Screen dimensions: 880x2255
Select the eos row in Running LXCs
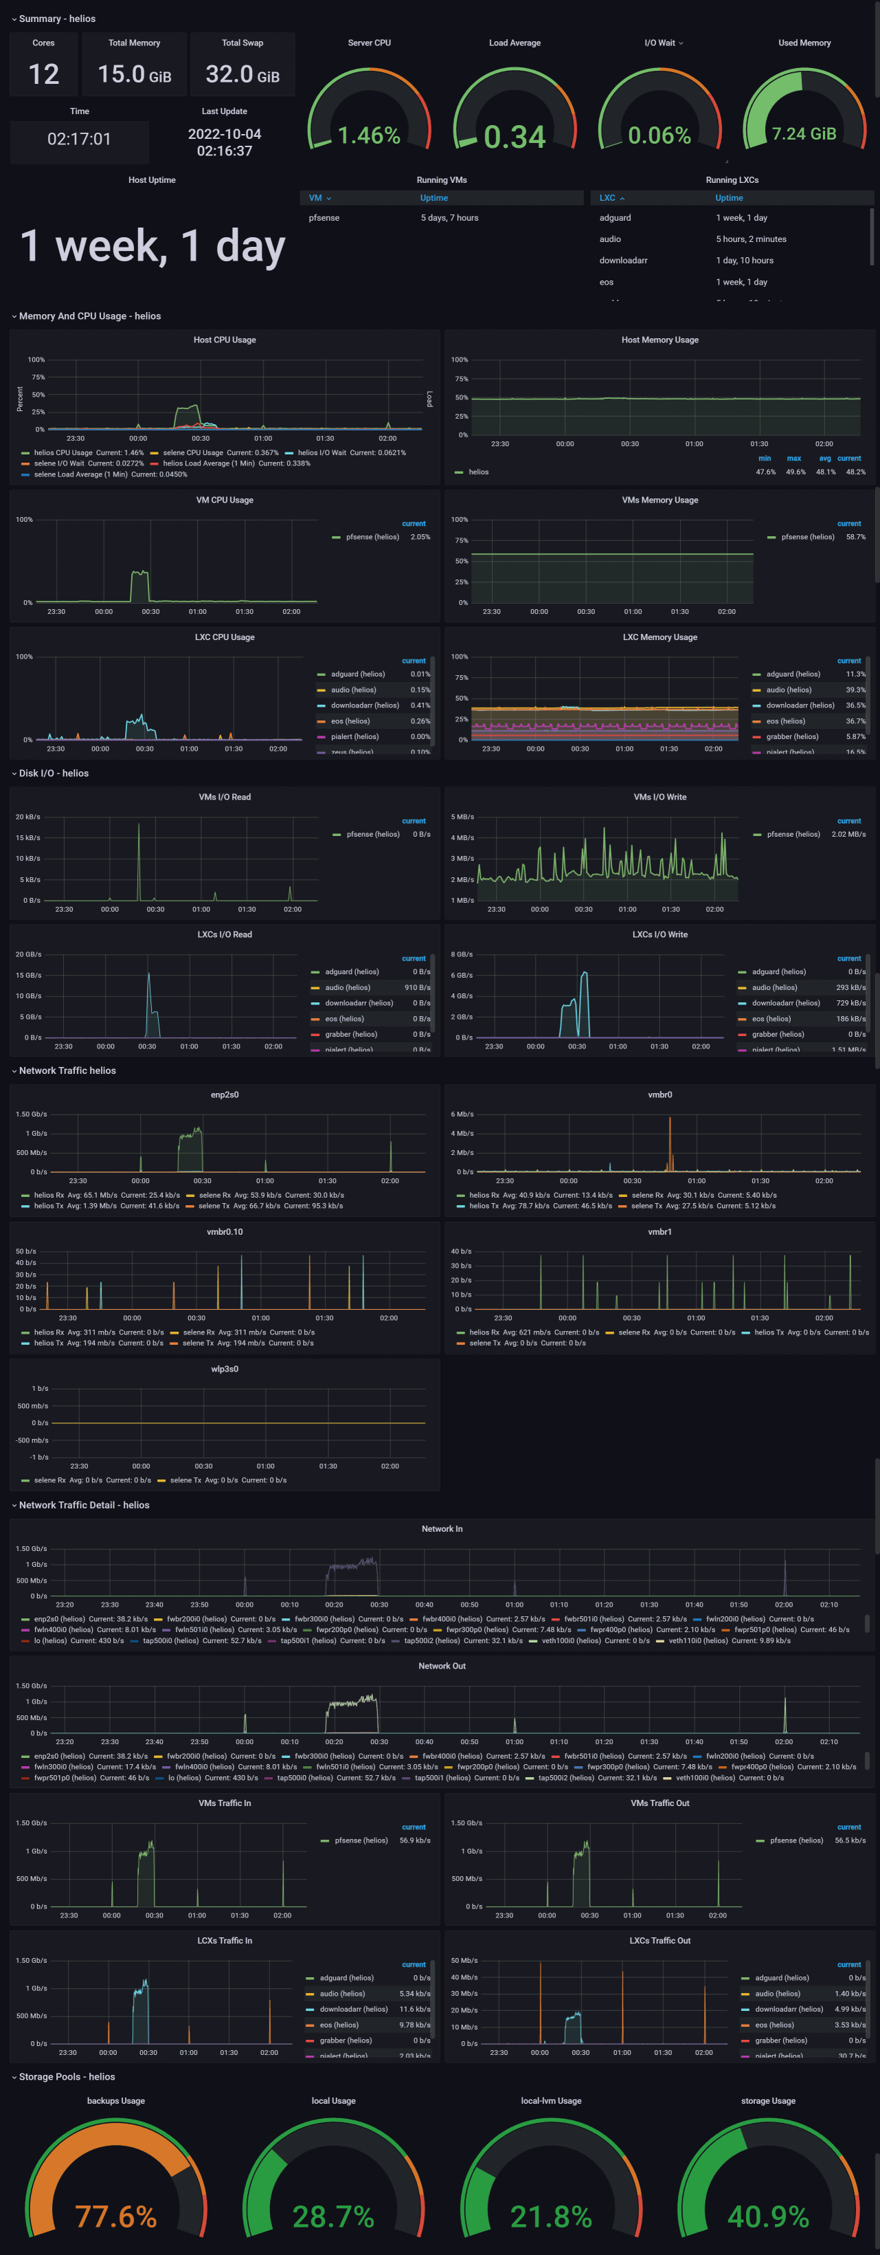(x=730, y=282)
